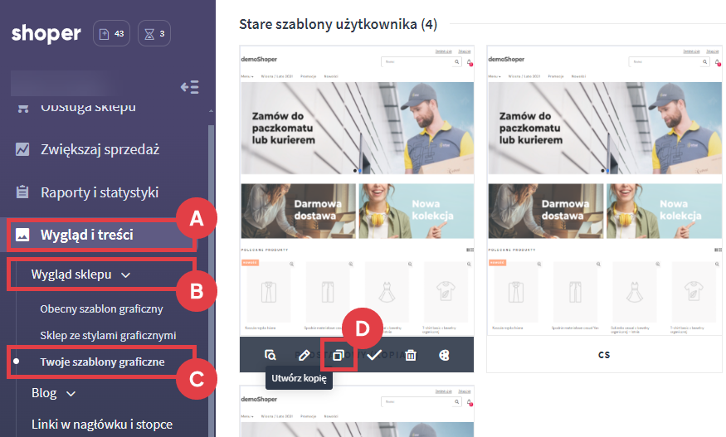Click the template preview magnifier icon
Image resolution: width=726 pixels, height=437 pixels.
[x=270, y=355]
